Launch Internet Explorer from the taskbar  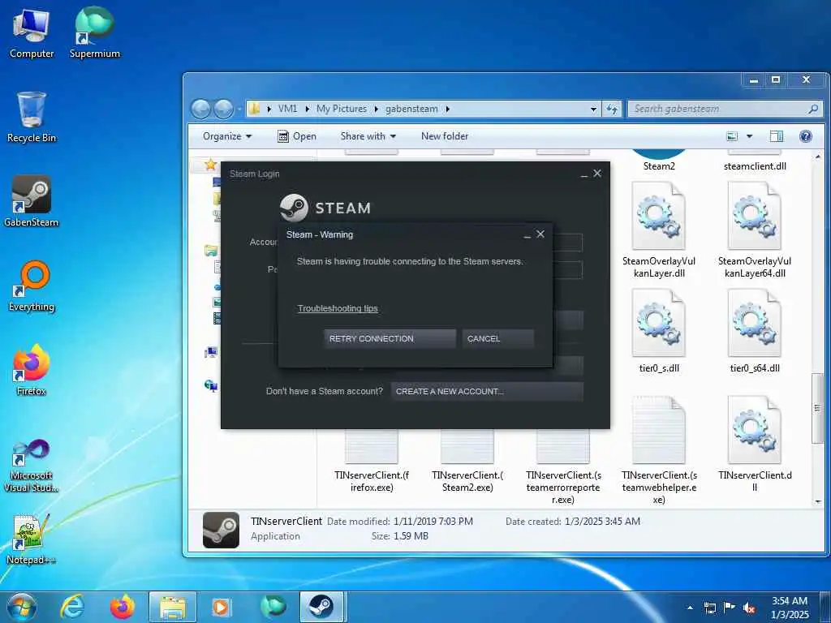point(72,607)
